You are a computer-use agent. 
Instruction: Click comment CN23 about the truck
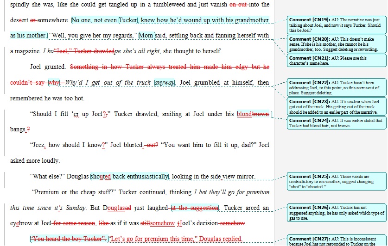[336, 106]
